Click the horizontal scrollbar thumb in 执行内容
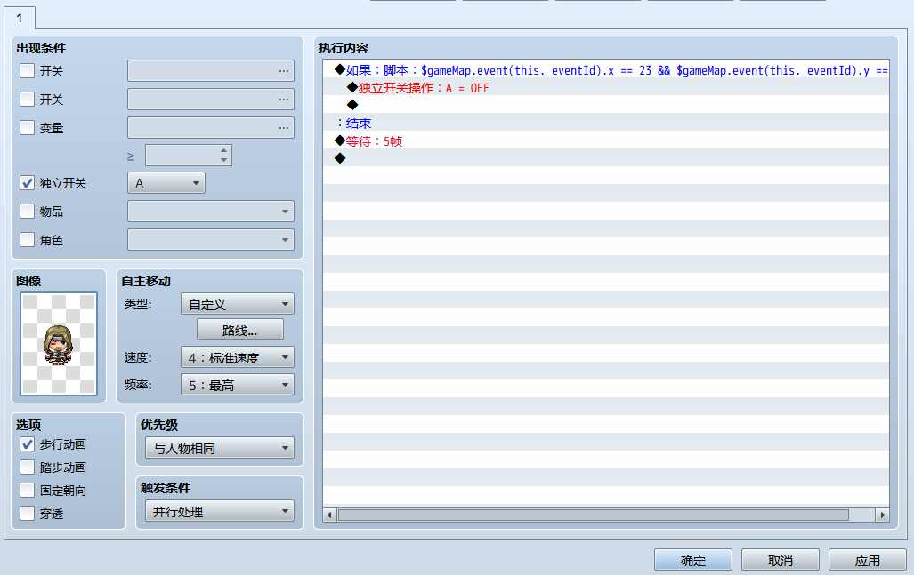Viewport: 914px width, 575px height. [594, 515]
